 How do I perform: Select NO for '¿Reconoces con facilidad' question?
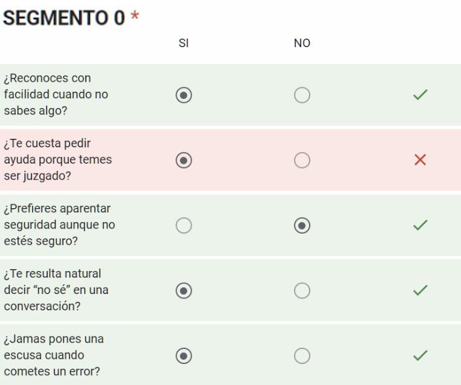[x=302, y=96]
